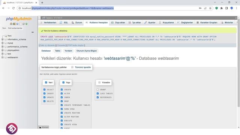The width and height of the screenshot is (240, 135).
Task: Open the browser extensions puzzle icon
Action: coord(222,8)
